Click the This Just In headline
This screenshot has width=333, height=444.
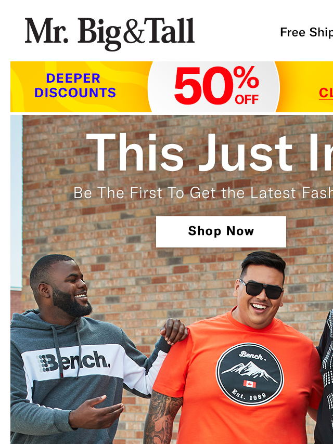210,152
